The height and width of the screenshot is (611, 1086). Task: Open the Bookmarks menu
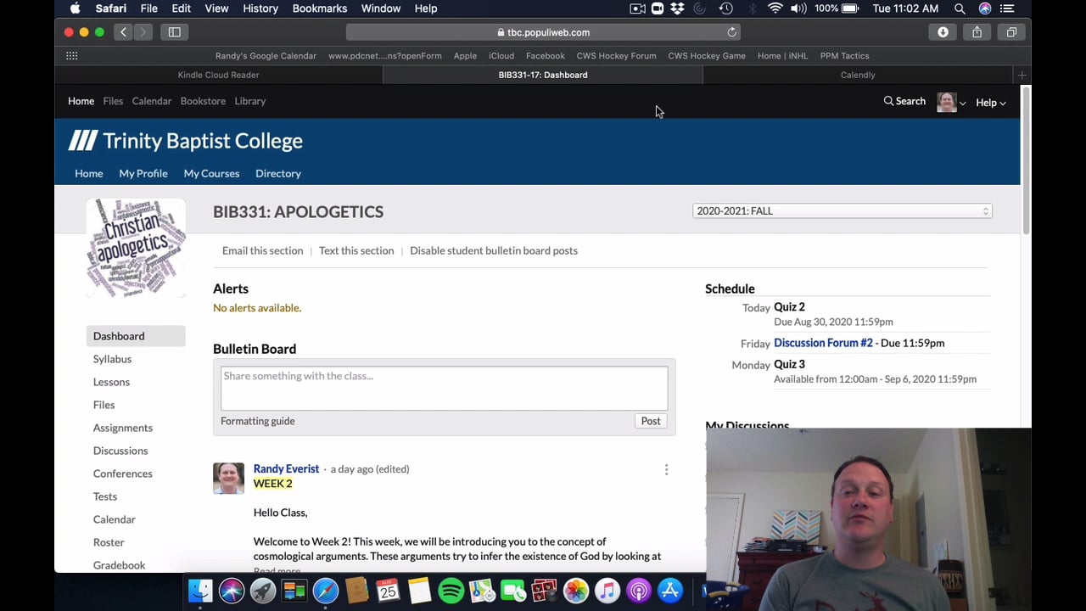(x=319, y=8)
